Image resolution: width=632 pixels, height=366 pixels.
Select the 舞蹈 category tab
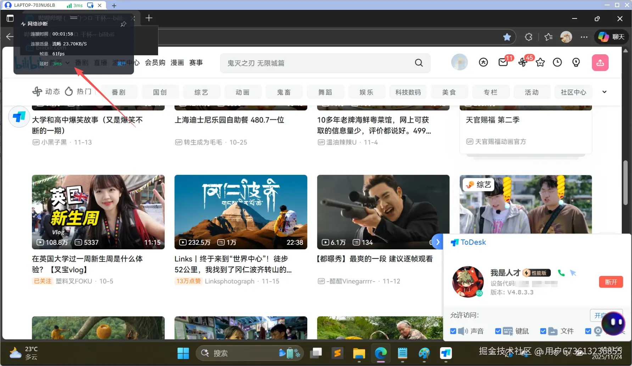pos(325,92)
